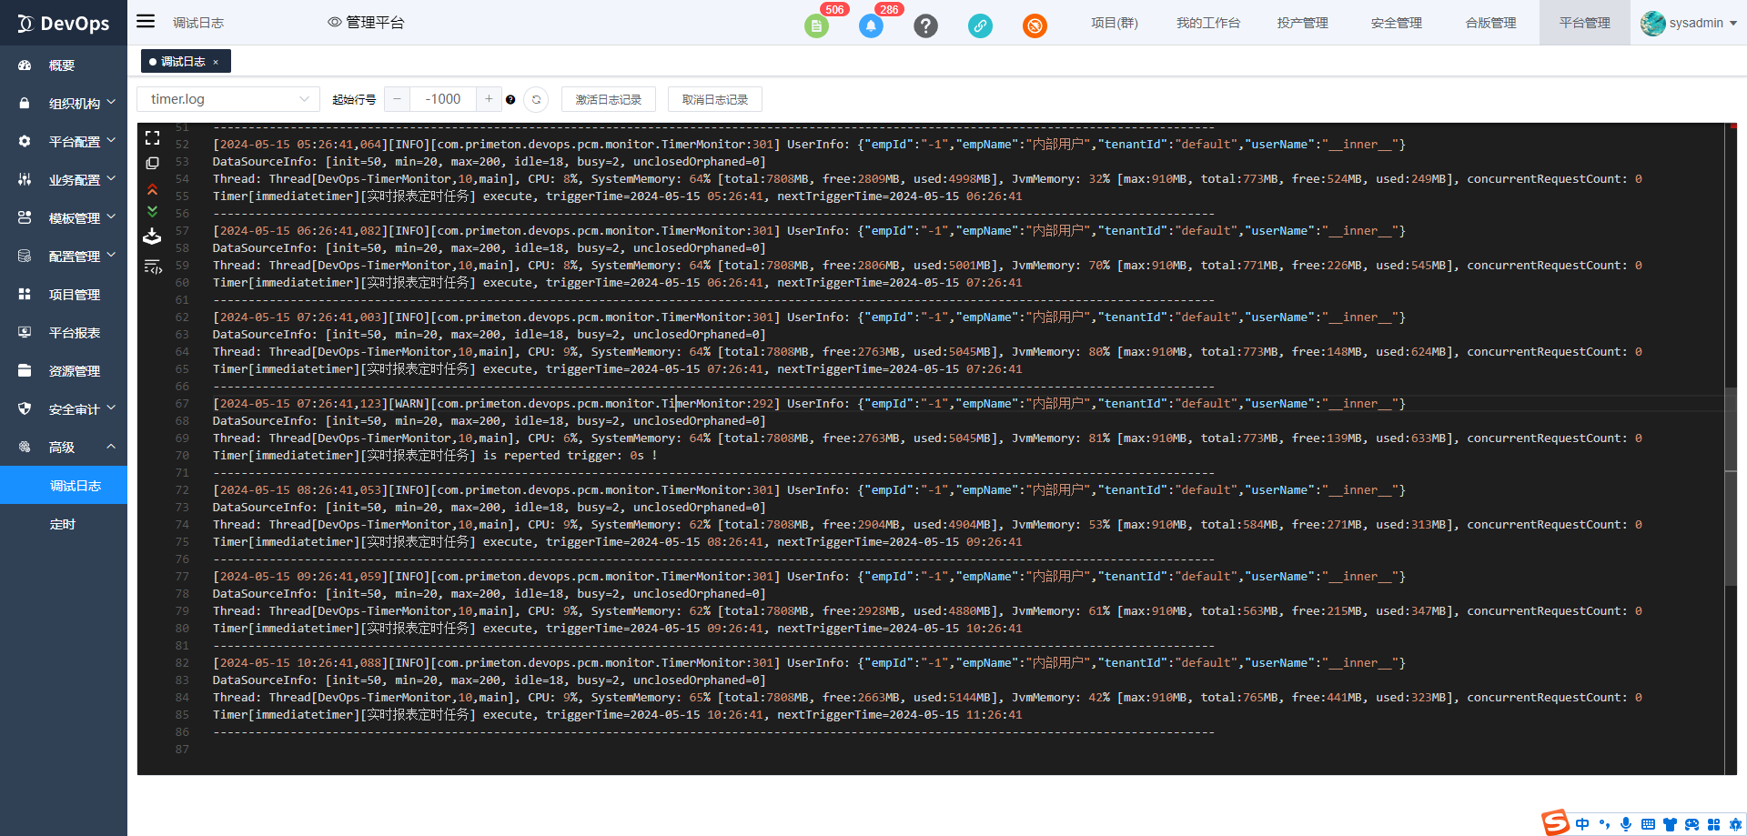Jump to bottom with green down-arrows icon

click(x=152, y=211)
